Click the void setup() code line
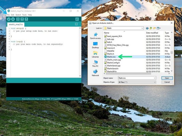This screenshot has height=136, width=182. click(x=18, y=28)
